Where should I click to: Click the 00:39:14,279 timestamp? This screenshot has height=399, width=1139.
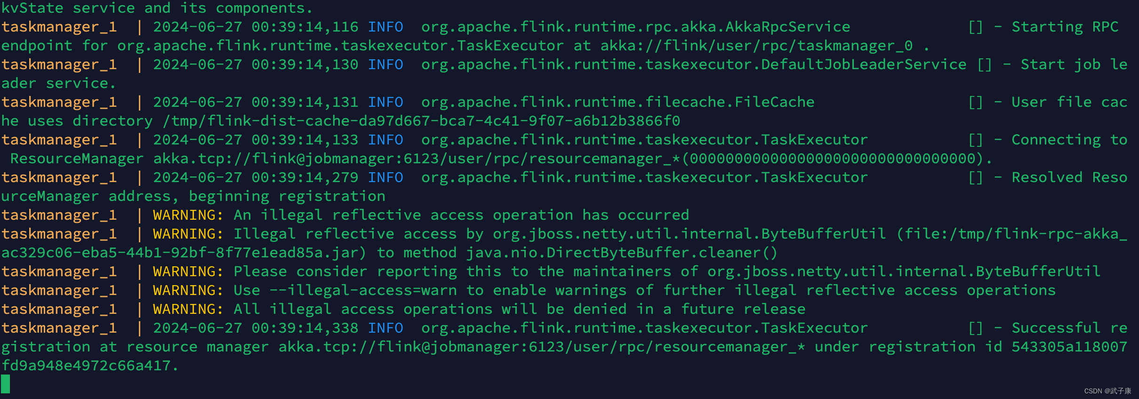[305, 177]
